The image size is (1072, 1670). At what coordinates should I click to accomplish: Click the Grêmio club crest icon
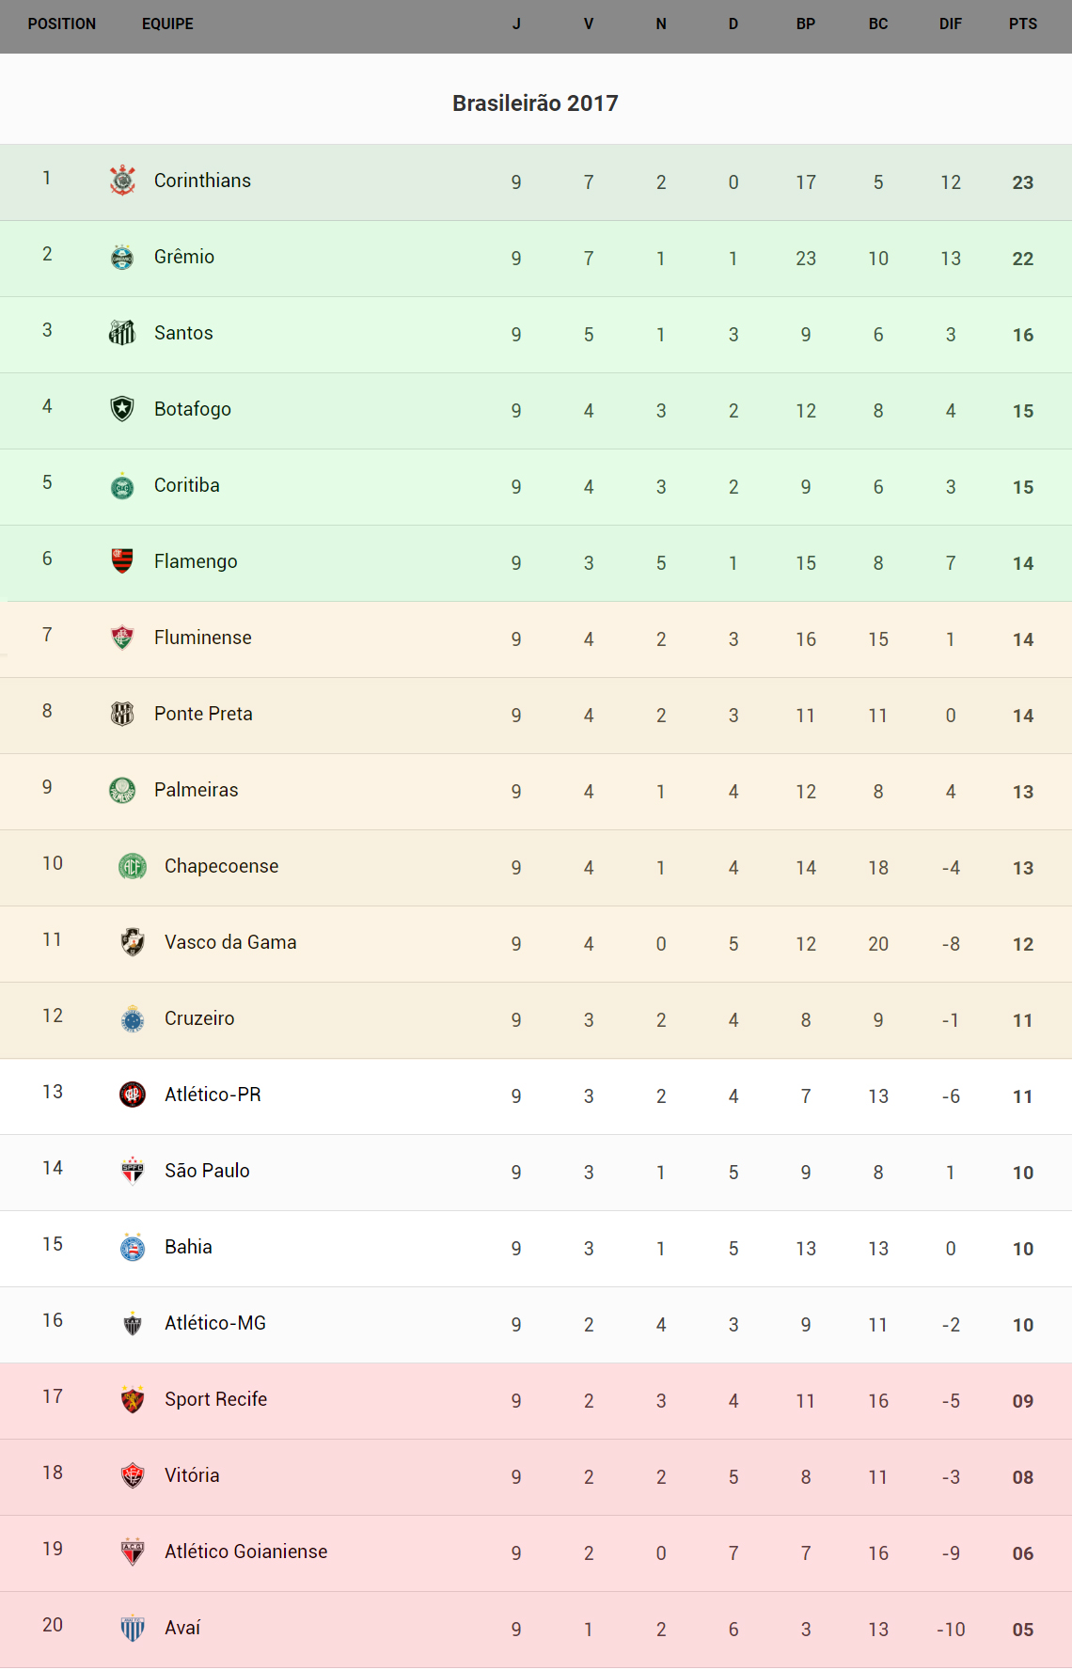(122, 257)
